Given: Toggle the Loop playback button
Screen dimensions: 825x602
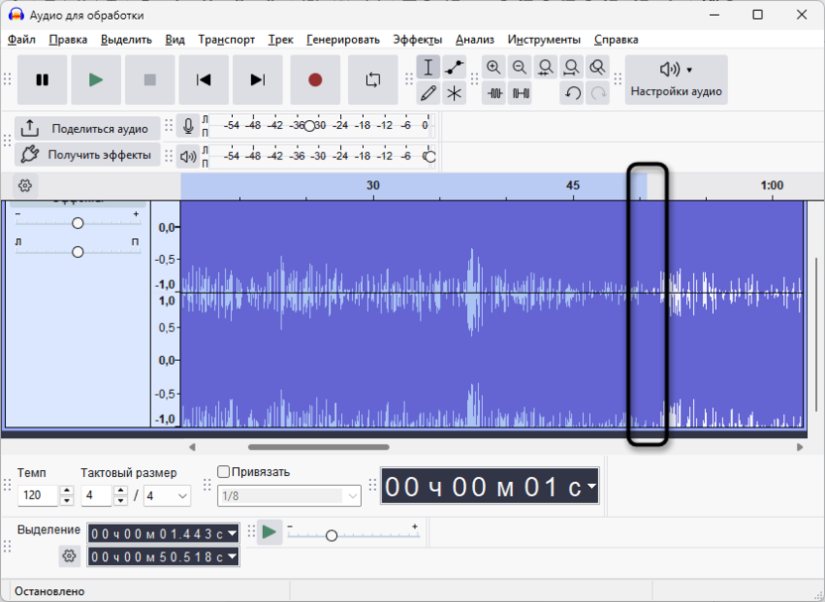Looking at the screenshot, I should tap(373, 80).
